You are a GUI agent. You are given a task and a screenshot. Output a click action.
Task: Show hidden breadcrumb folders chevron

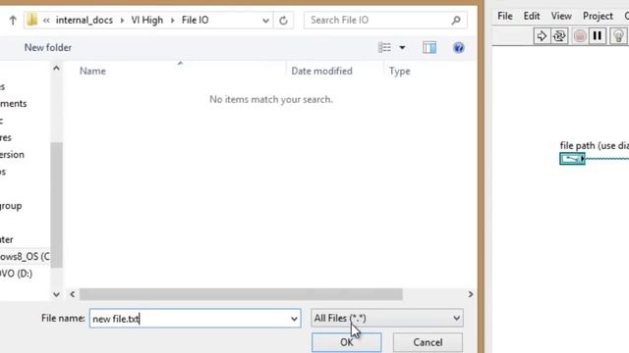click(x=46, y=20)
